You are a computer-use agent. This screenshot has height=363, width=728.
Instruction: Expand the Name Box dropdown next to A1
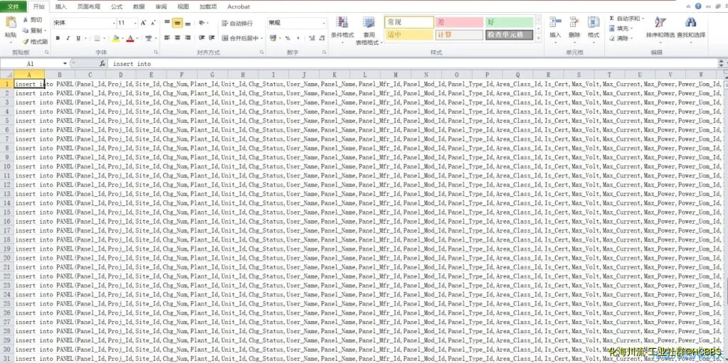pos(65,63)
